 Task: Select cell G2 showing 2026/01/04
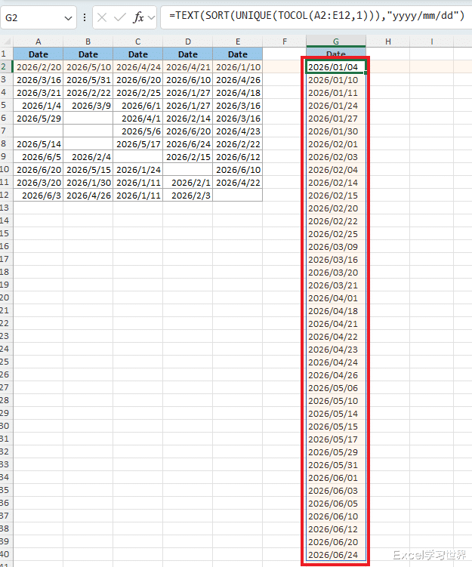[x=336, y=67]
